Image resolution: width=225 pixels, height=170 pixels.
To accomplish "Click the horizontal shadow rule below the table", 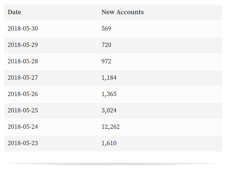I will (113, 164).
